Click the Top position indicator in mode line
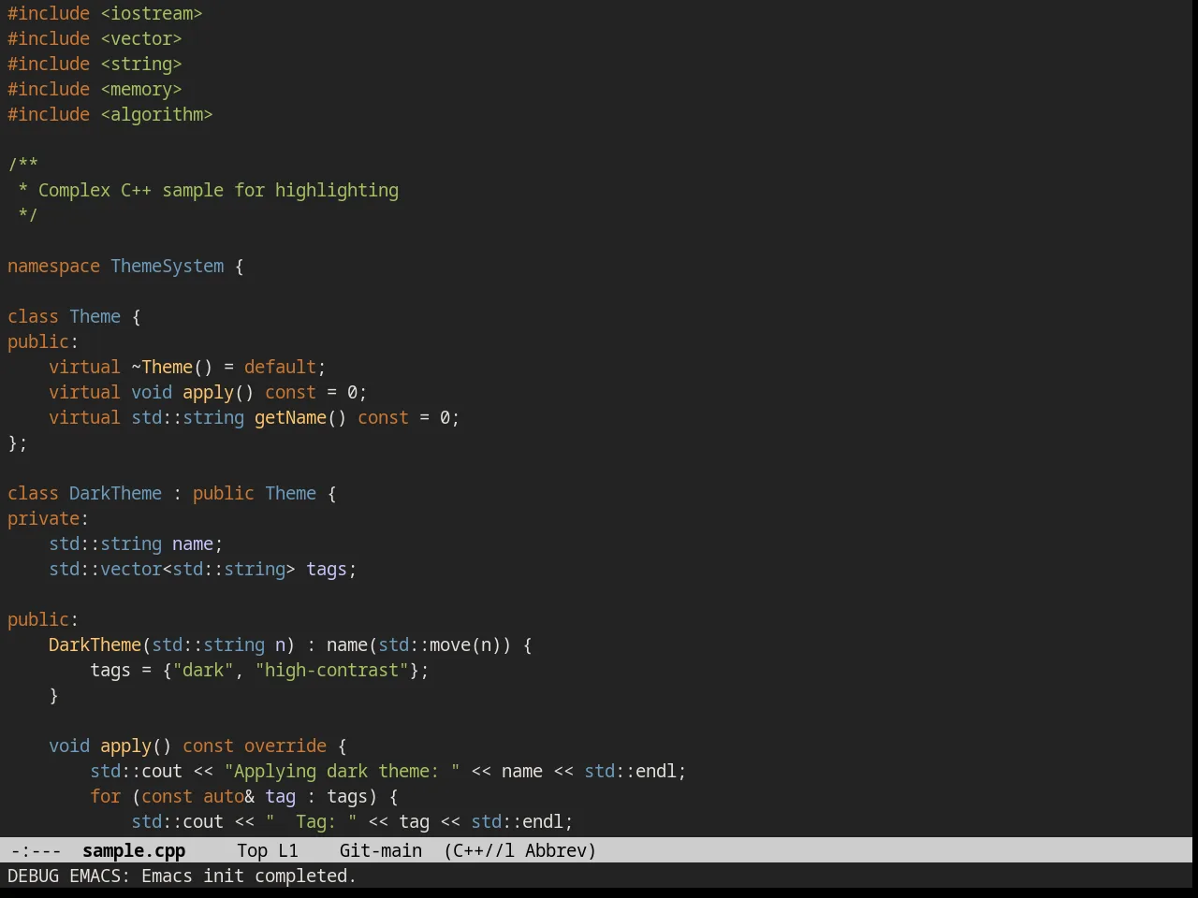 point(252,850)
